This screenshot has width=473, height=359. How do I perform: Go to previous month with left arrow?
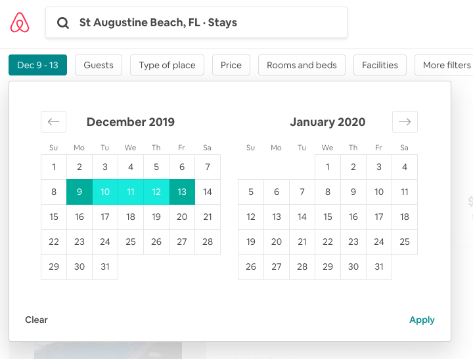(x=53, y=122)
